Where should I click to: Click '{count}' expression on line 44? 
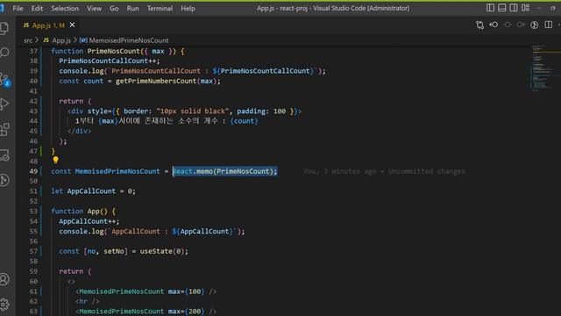[x=245, y=121]
